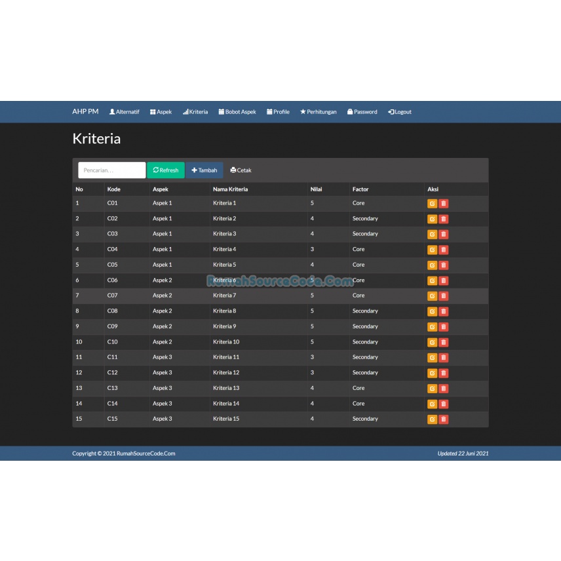
Task: Remove the Kriteria 12 row
Action: tap(443, 373)
